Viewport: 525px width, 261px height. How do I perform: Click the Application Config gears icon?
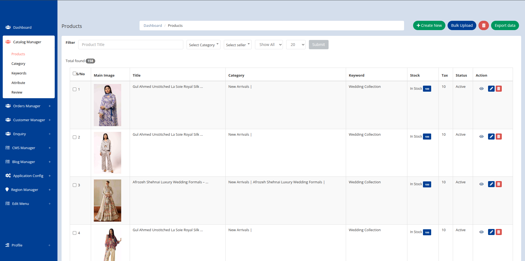[8, 176]
